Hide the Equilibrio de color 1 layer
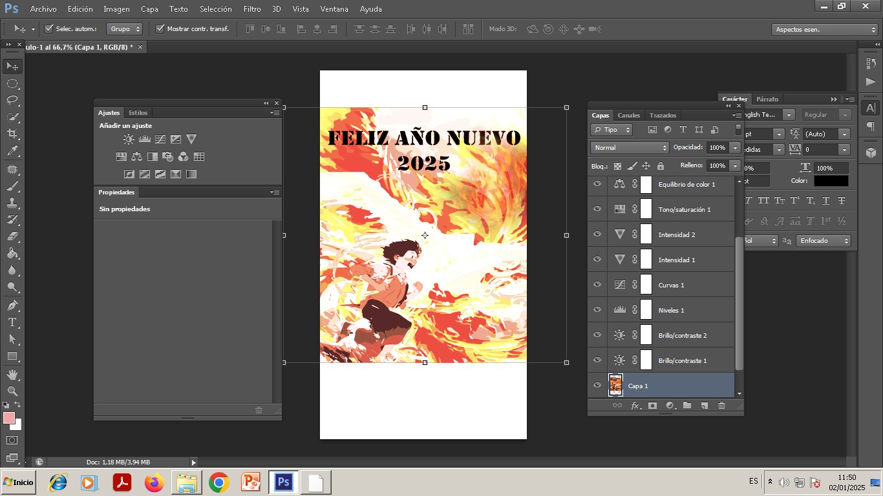This screenshot has width=883, height=496. (x=597, y=184)
